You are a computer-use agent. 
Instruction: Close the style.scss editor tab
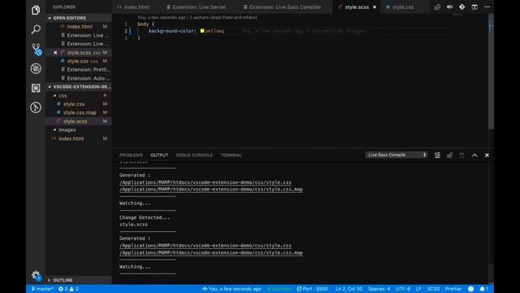(x=375, y=7)
